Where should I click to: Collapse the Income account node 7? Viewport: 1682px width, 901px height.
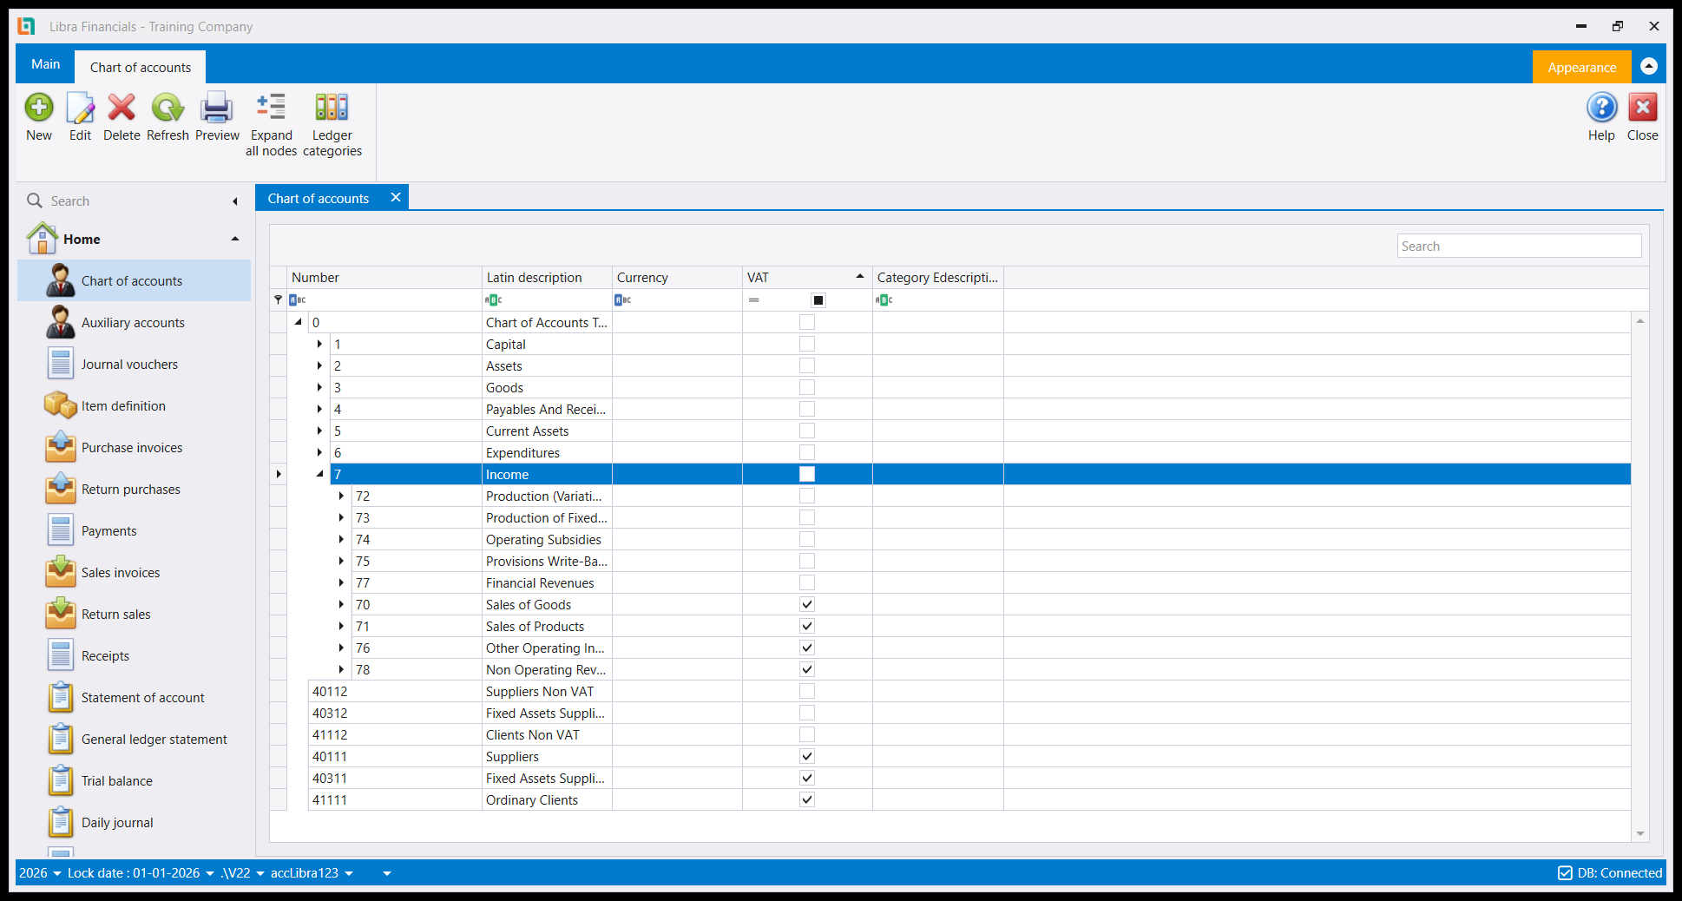tap(319, 474)
